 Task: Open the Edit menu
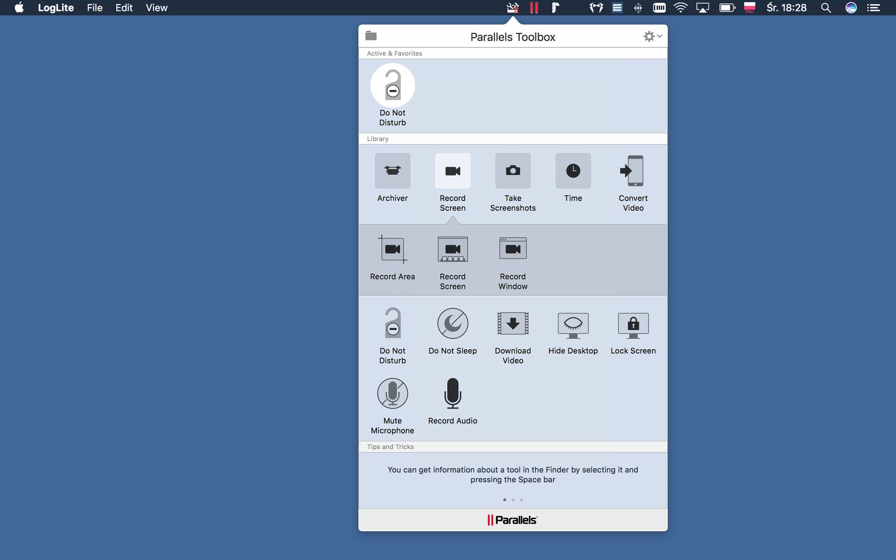click(x=124, y=7)
